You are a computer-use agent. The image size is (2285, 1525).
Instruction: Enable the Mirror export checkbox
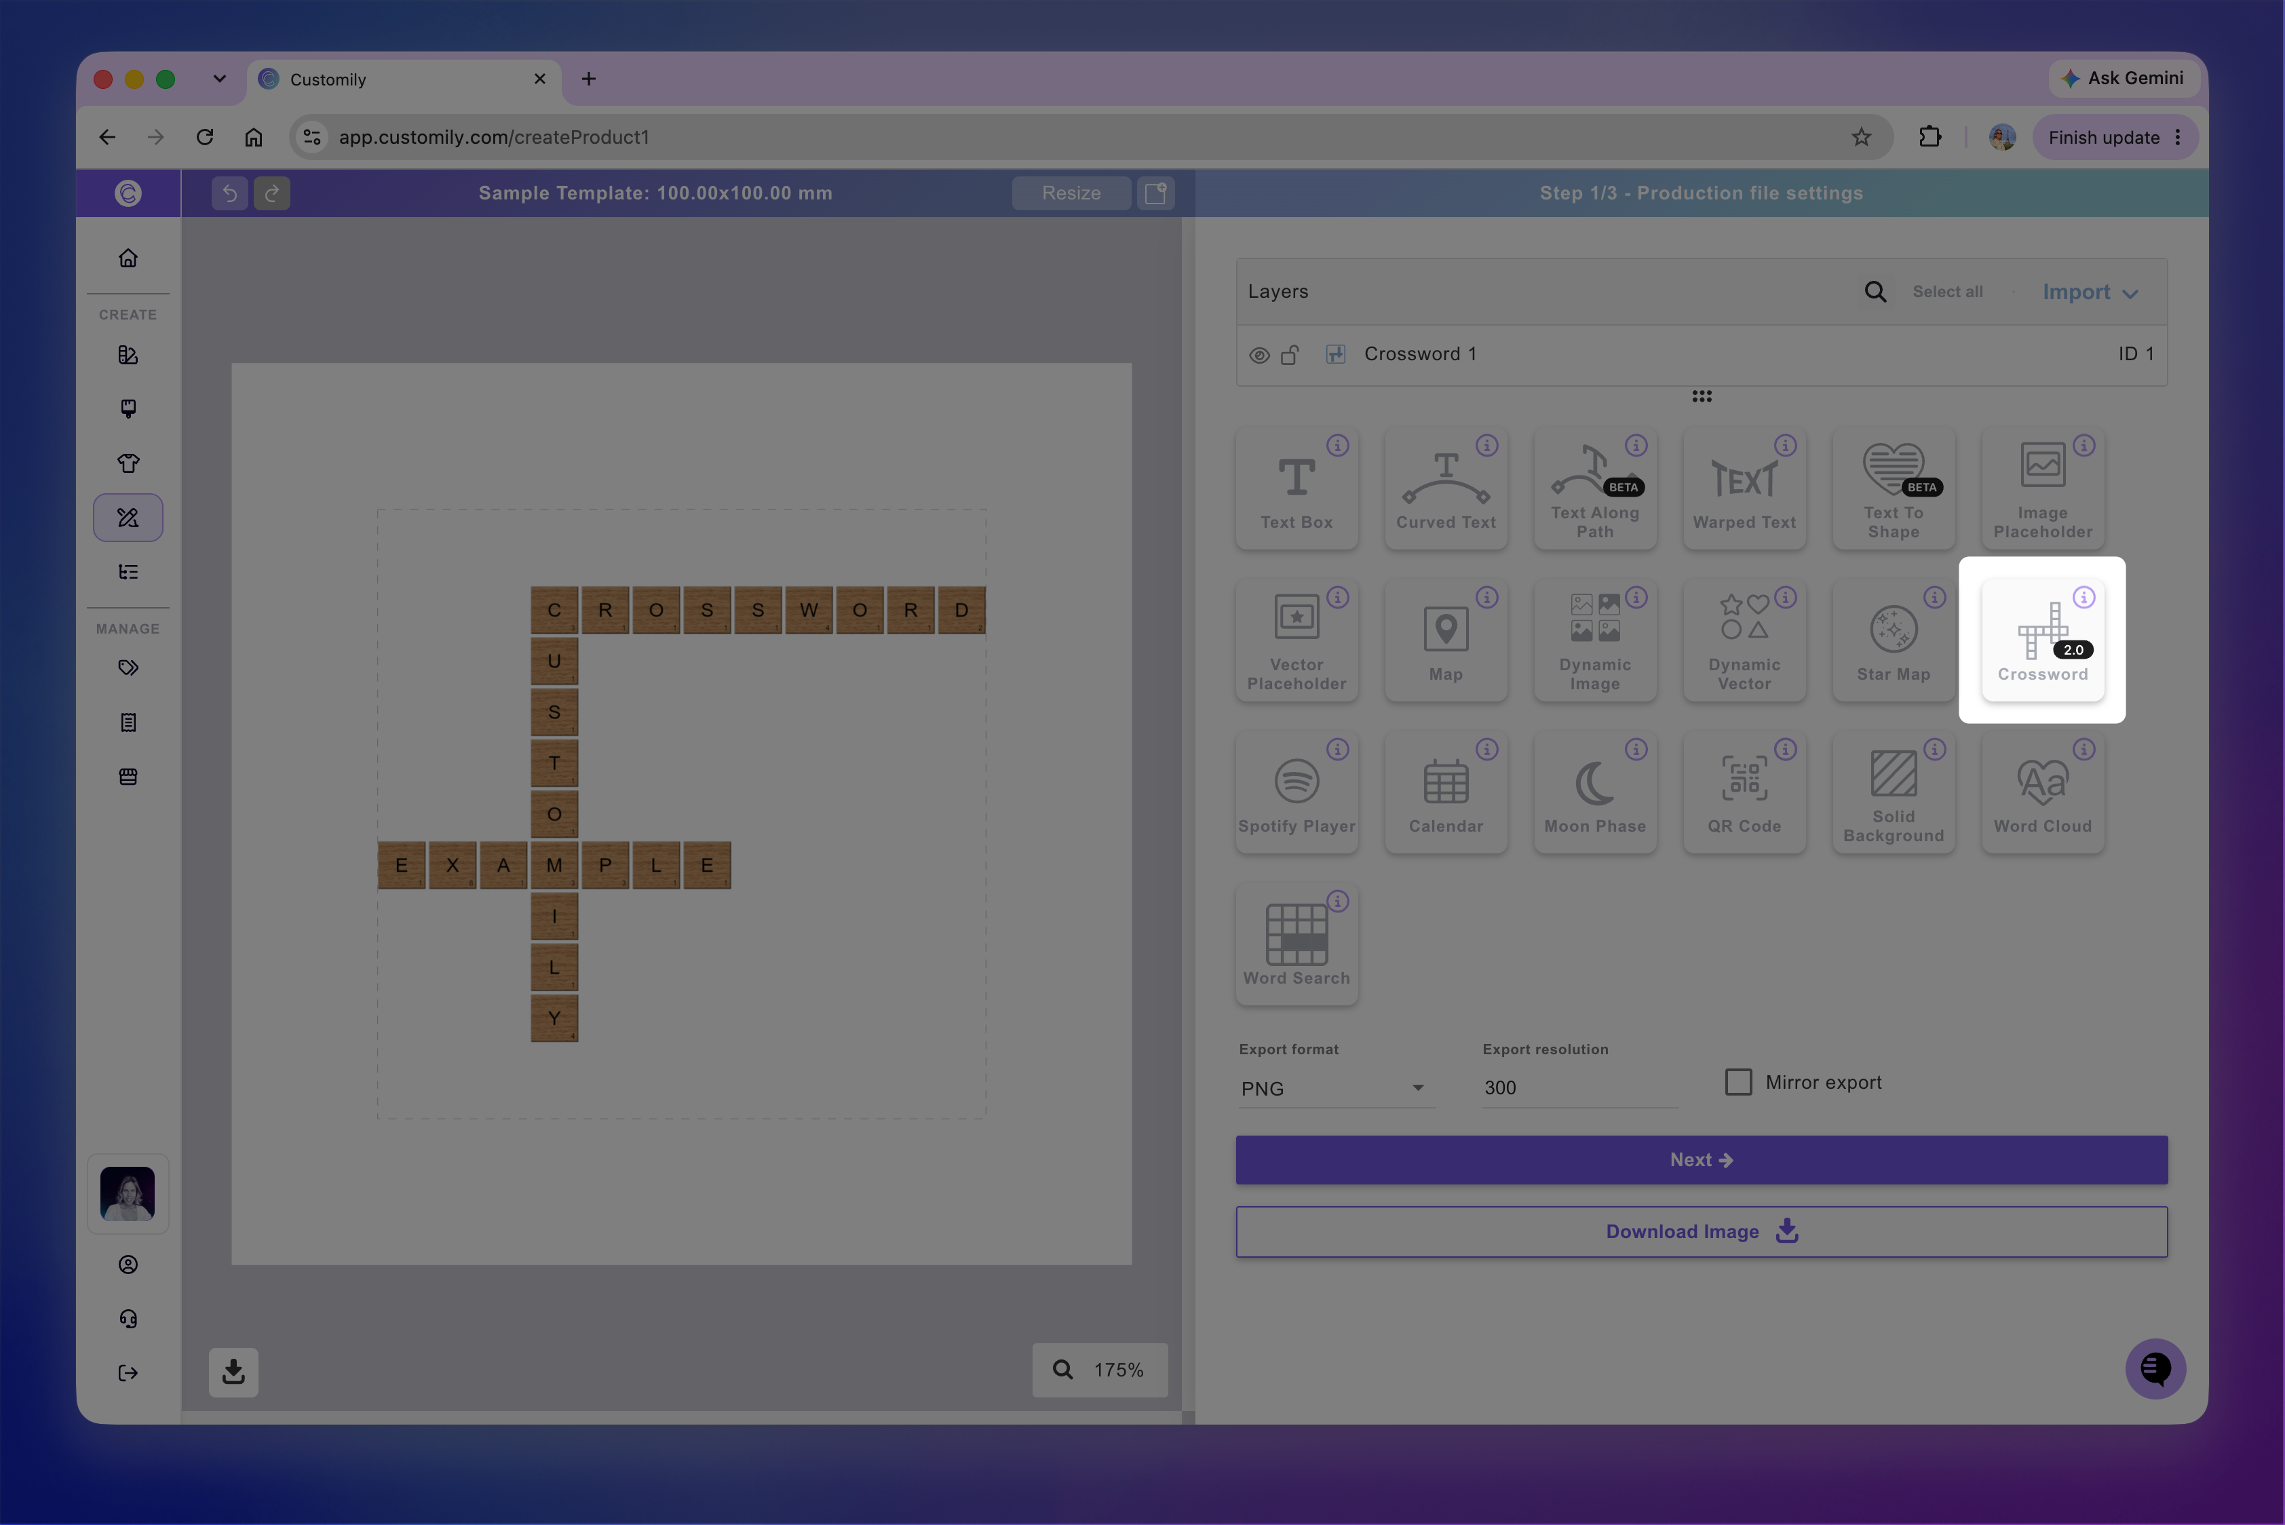1738,1081
